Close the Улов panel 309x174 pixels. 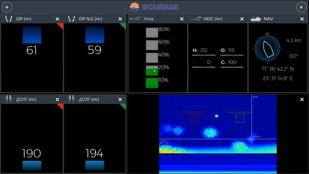pyautogui.click(x=182, y=19)
